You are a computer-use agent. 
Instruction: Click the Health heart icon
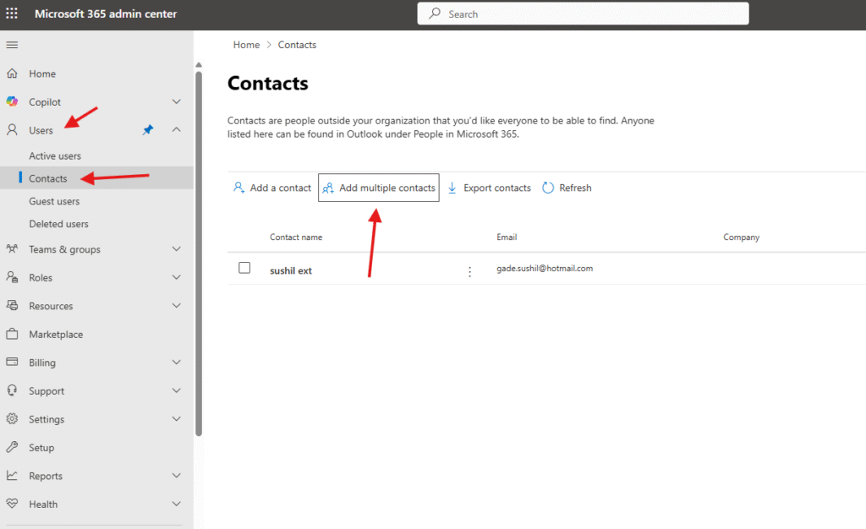[x=12, y=504]
